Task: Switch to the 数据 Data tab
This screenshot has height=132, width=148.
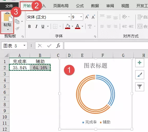Action: click(95, 6)
